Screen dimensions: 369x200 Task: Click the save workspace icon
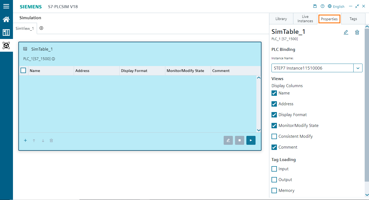pyautogui.click(x=315, y=6)
